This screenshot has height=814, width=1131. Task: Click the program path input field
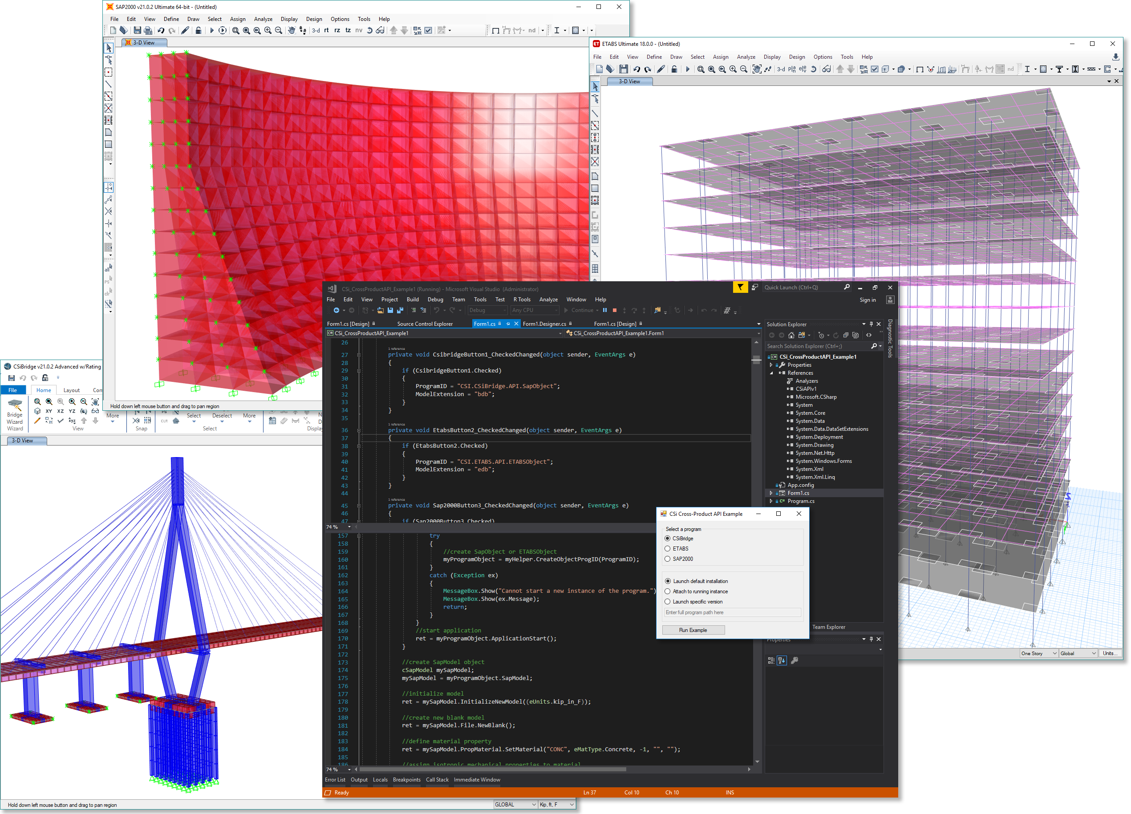(x=732, y=612)
